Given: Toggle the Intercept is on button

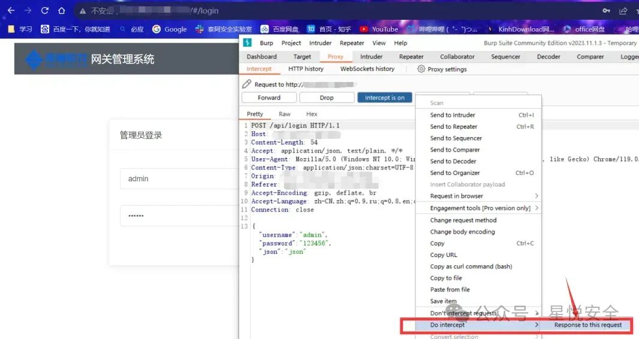Looking at the screenshot, I should pyautogui.click(x=385, y=98).
